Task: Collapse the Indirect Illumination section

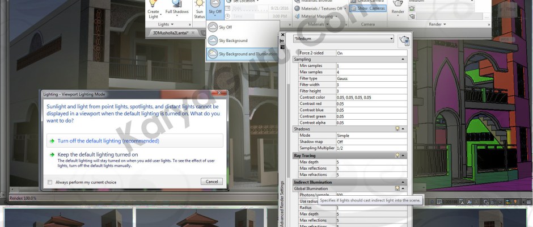Action: pyautogui.click(x=403, y=182)
